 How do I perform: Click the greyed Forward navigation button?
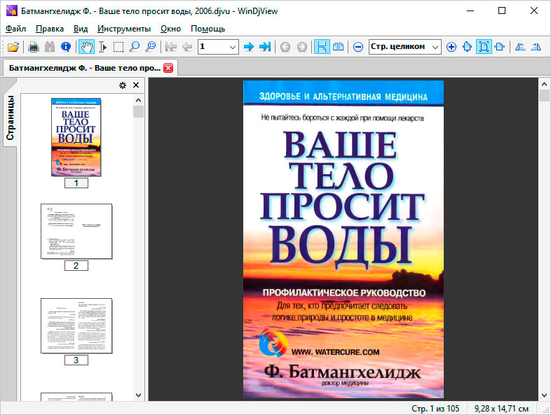[301, 47]
